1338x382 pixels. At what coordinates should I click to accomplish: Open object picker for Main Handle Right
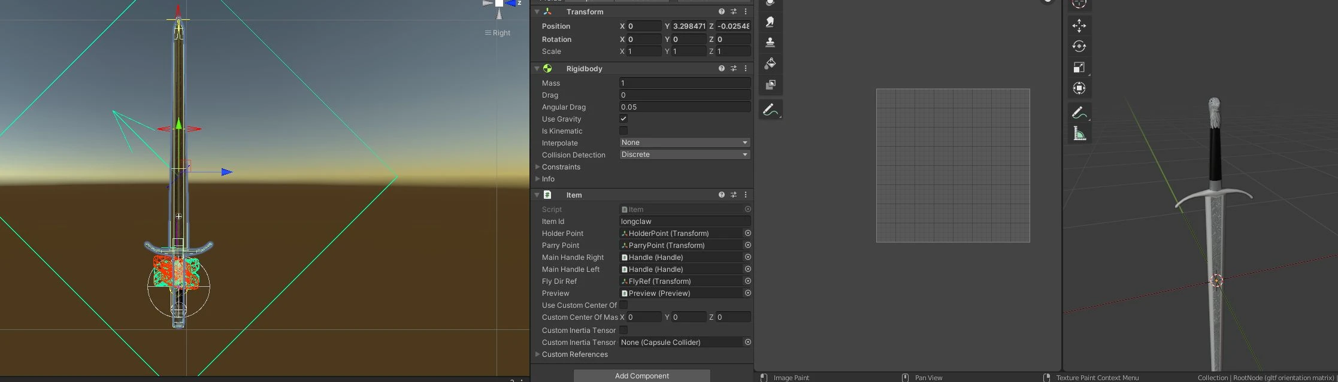747,257
